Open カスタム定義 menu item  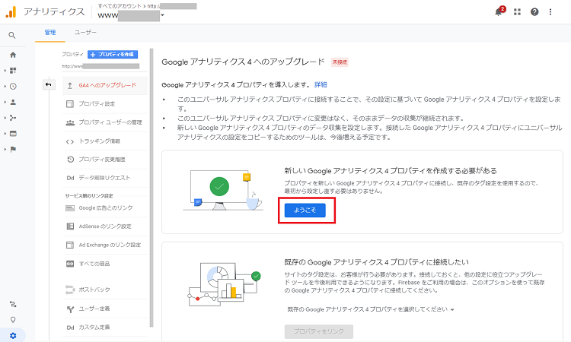(105, 327)
